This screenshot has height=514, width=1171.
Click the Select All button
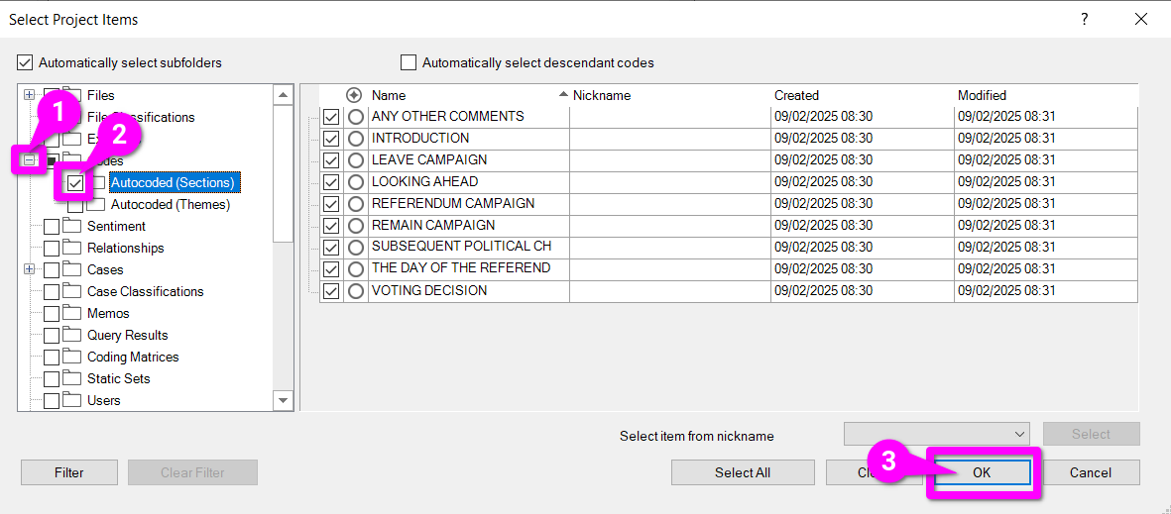(742, 472)
